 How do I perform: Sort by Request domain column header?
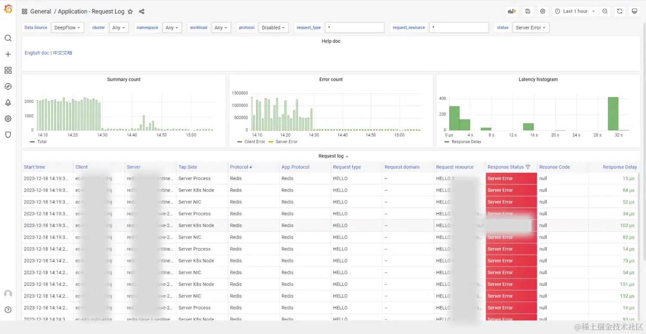click(402, 167)
